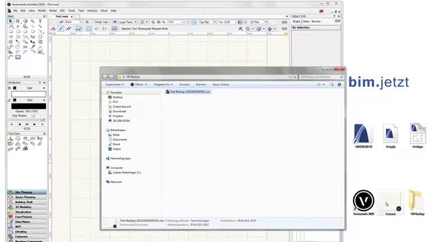Click the white fill color swatch
Screen dimensions: 431x242
click(x=28, y=94)
